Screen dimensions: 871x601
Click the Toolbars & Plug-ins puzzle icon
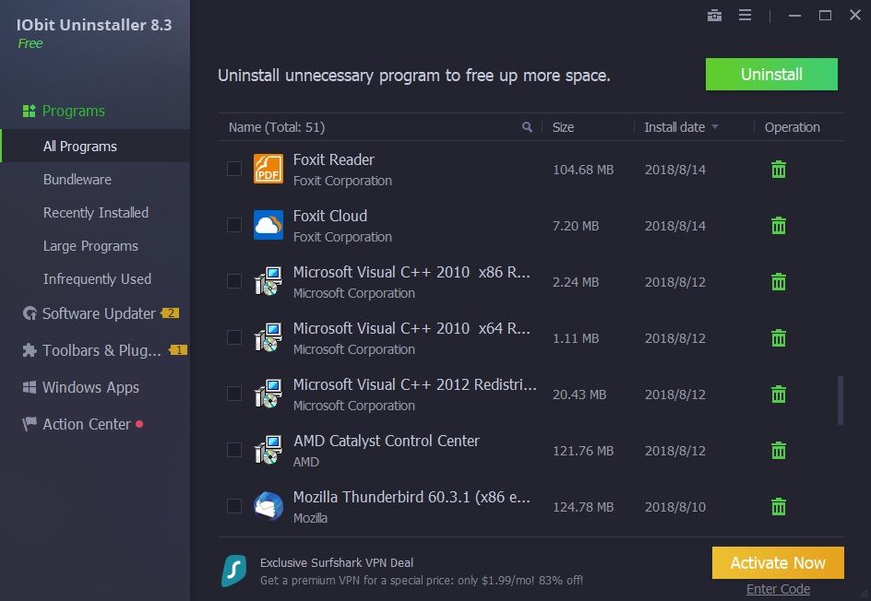30,350
